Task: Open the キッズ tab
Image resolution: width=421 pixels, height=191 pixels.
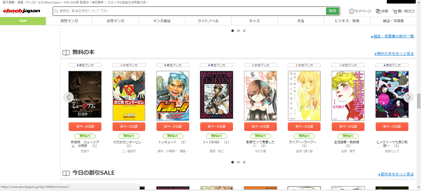Action: pyautogui.click(x=254, y=21)
